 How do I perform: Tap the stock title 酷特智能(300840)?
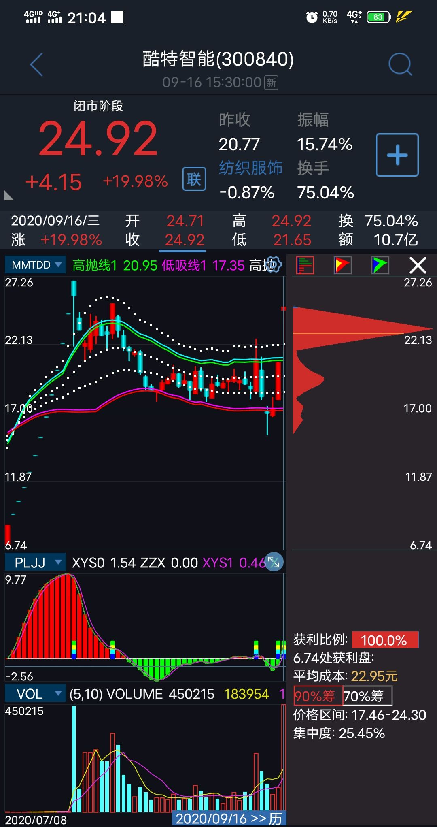[x=218, y=59]
